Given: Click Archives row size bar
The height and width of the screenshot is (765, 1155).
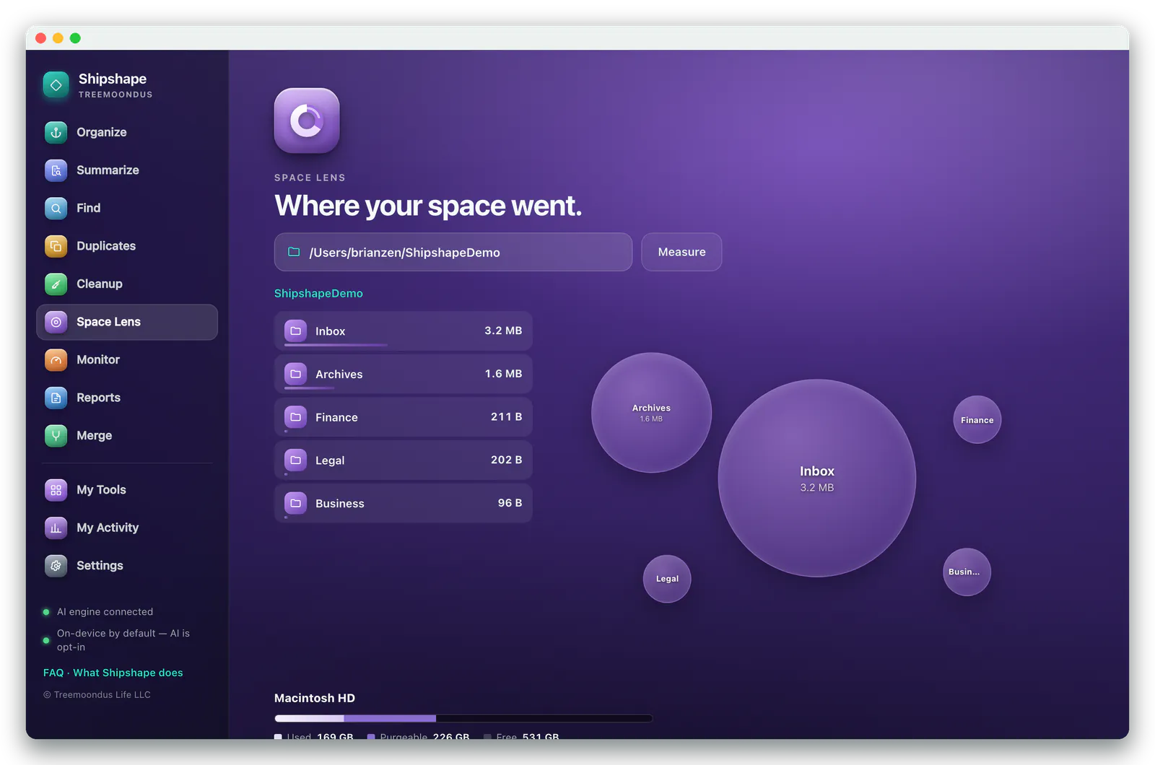Looking at the screenshot, I should tap(310, 388).
